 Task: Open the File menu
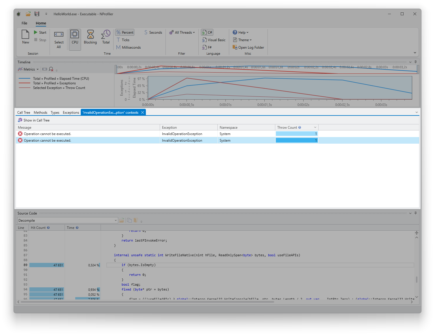pos(25,23)
